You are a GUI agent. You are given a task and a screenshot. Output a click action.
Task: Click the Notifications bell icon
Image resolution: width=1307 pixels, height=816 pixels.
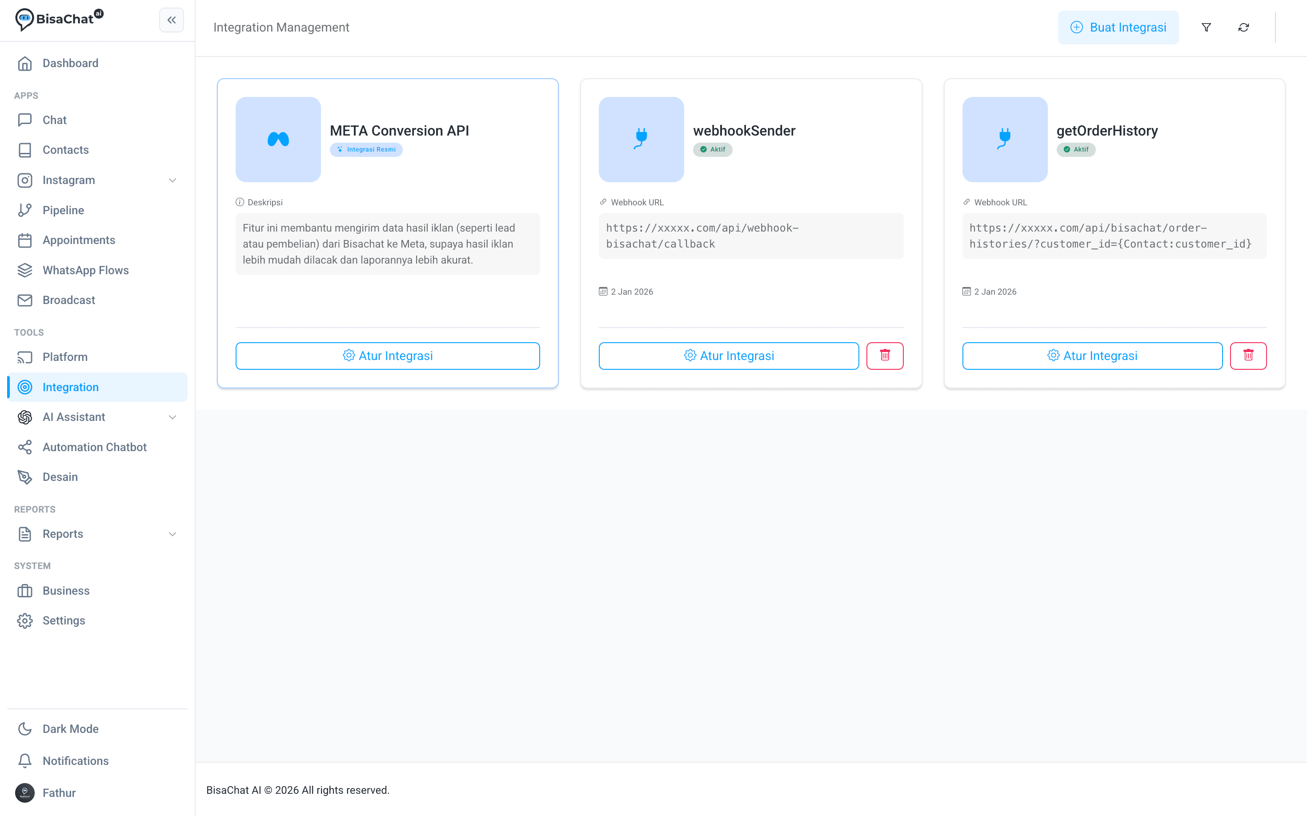[x=25, y=760]
